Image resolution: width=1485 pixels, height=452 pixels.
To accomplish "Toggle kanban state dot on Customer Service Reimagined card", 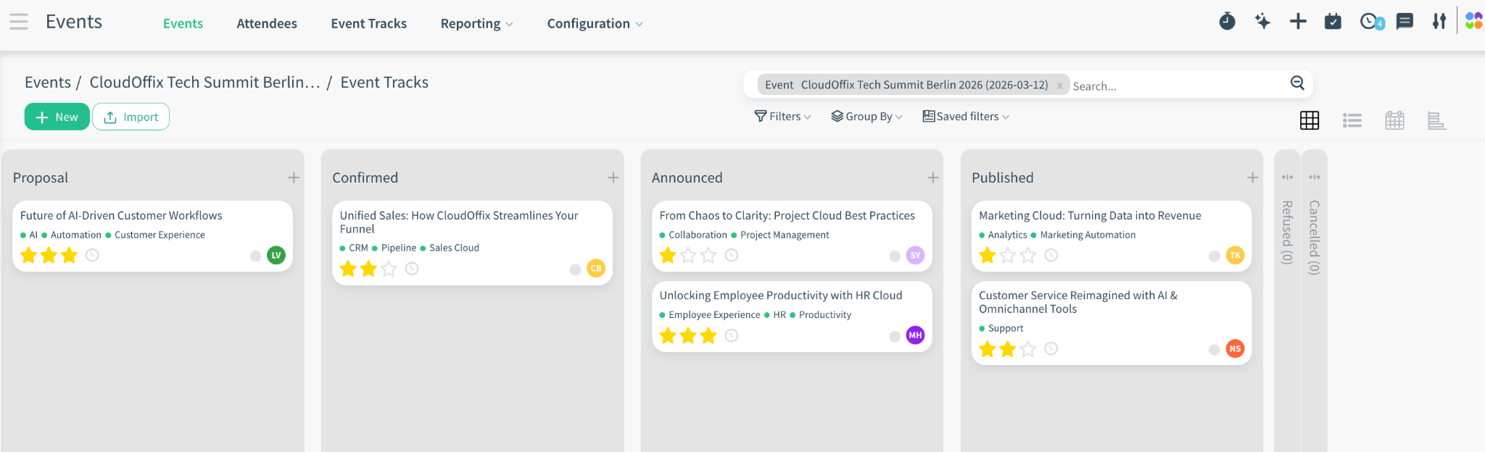I will [x=1215, y=350].
